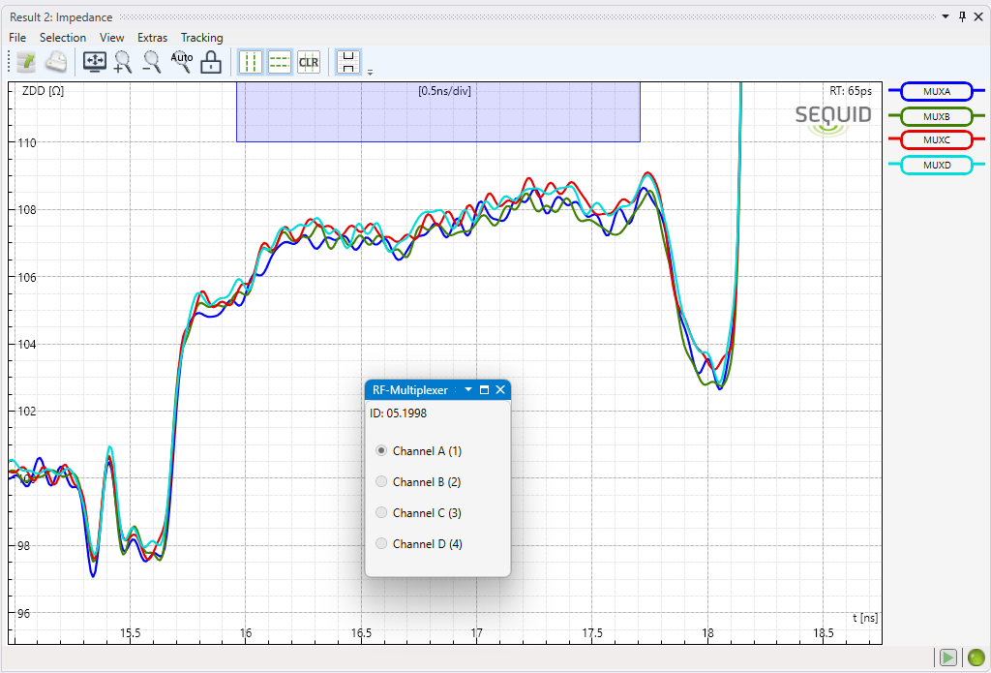
Task: Open the Extras menu
Action: (152, 38)
